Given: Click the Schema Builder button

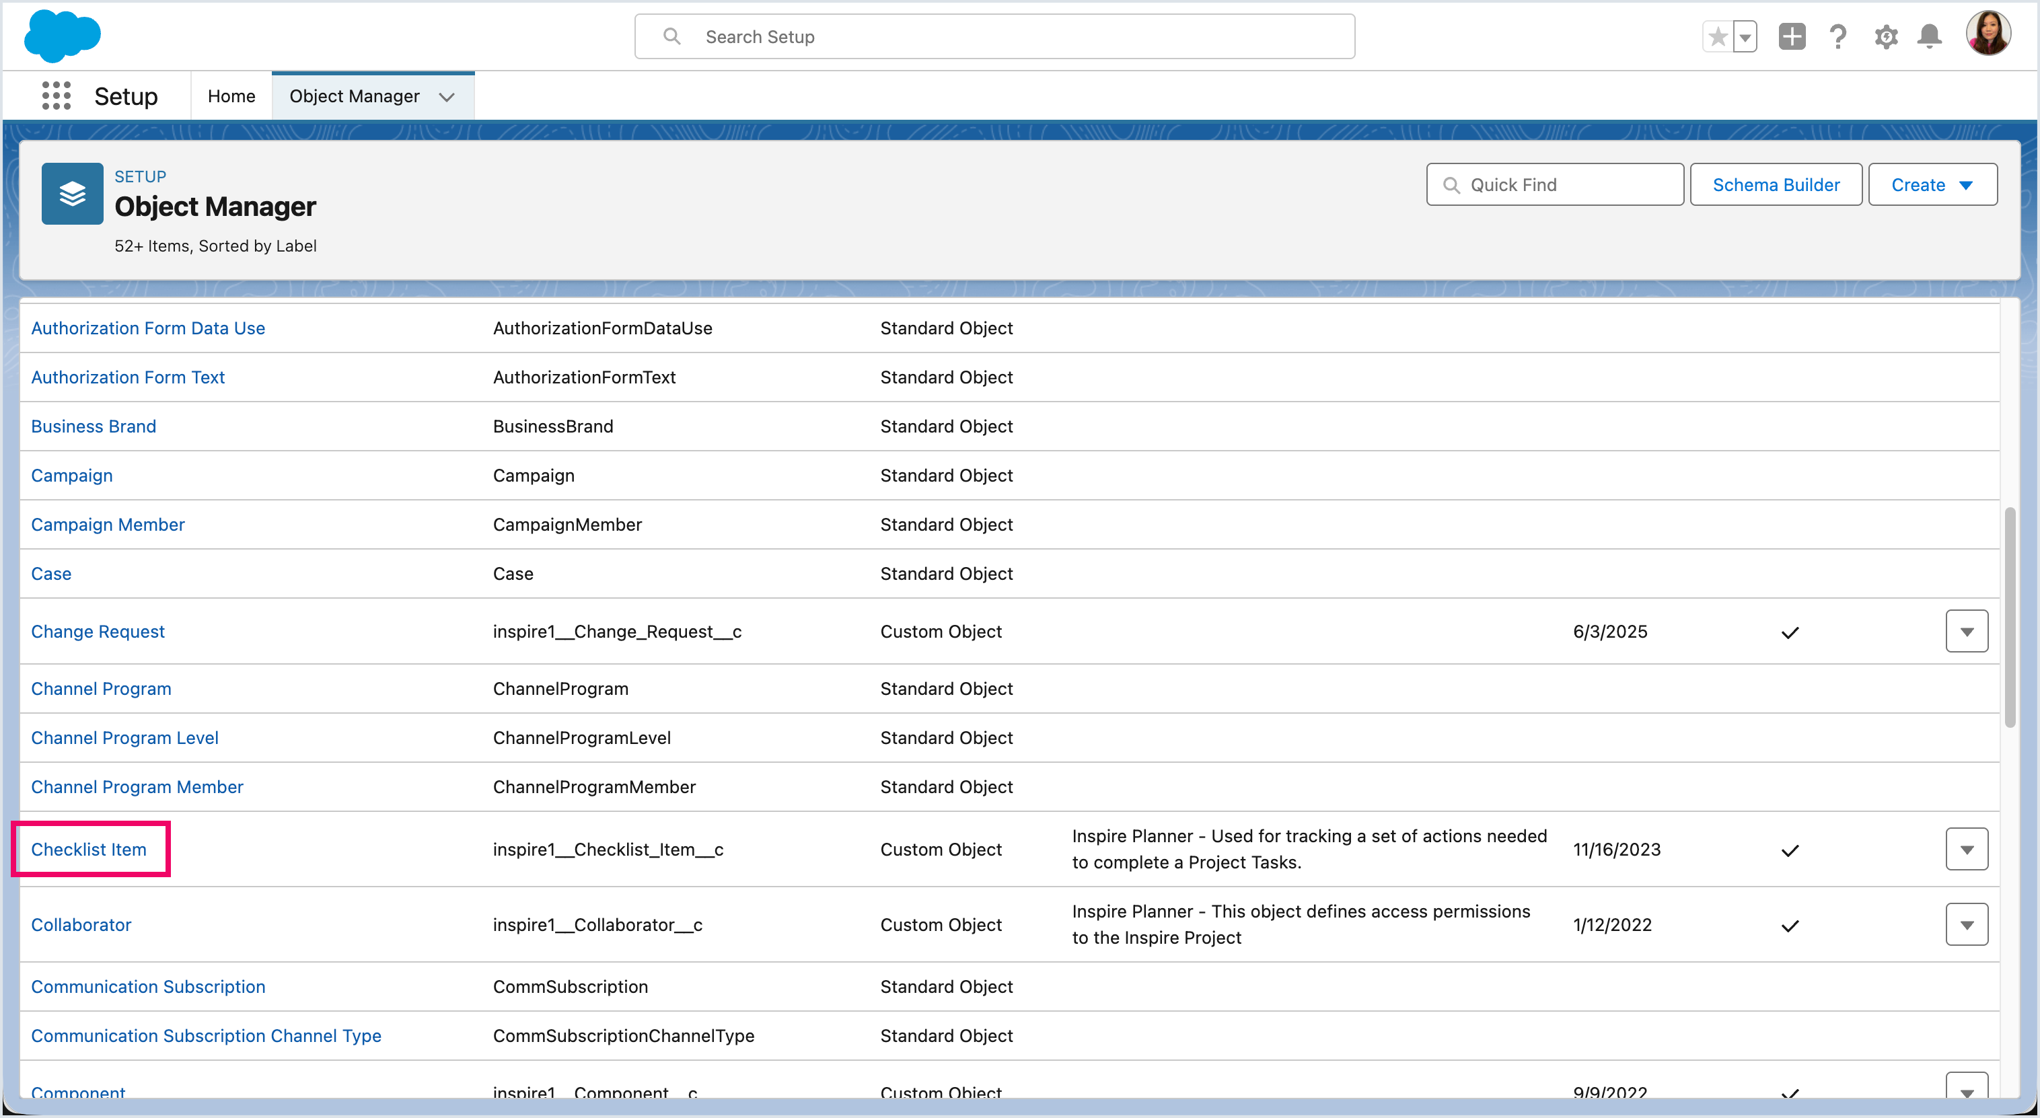Looking at the screenshot, I should pos(1776,184).
